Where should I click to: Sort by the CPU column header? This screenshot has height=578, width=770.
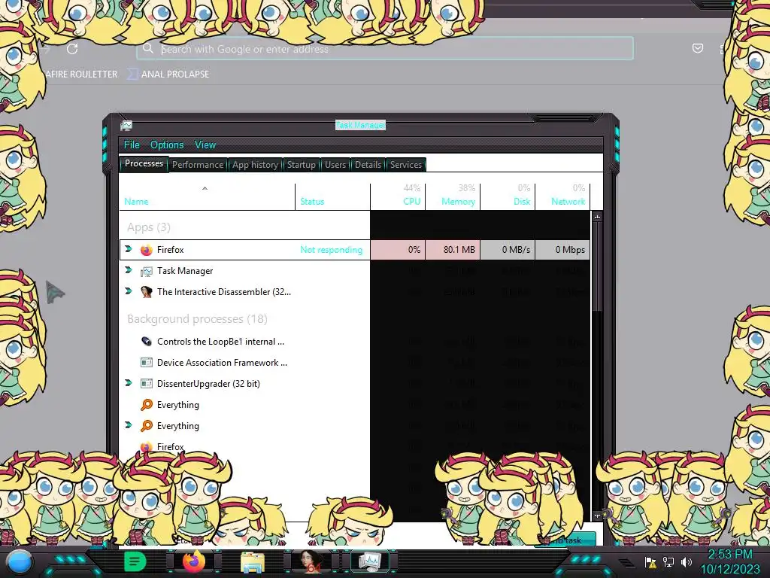coord(398,197)
